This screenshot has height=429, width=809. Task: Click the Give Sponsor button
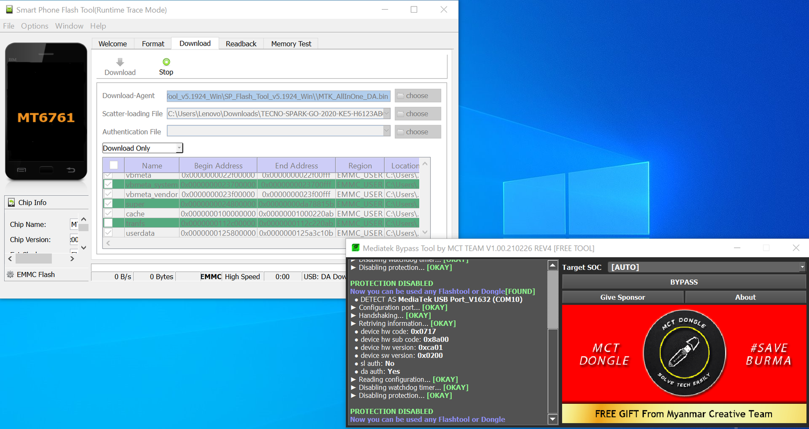click(622, 297)
